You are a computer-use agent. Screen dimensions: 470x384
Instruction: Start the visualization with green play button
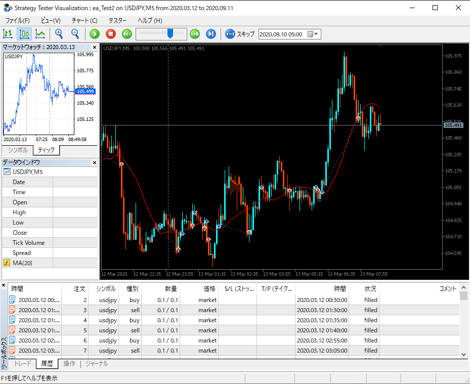tap(95, 34)
